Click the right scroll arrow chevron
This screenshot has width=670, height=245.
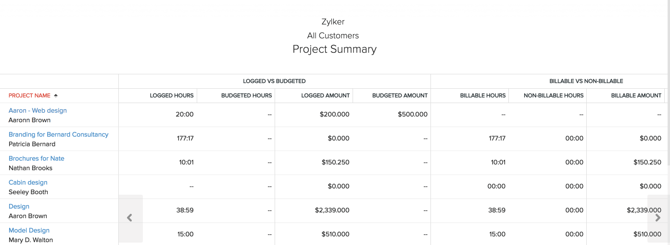tap(658, 218)
